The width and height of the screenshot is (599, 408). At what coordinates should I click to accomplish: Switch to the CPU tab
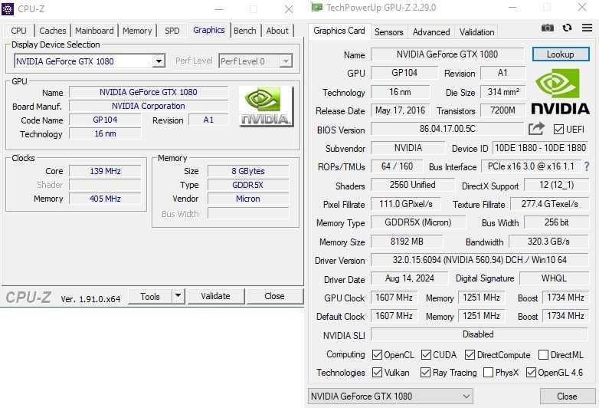tap(18, 31)
